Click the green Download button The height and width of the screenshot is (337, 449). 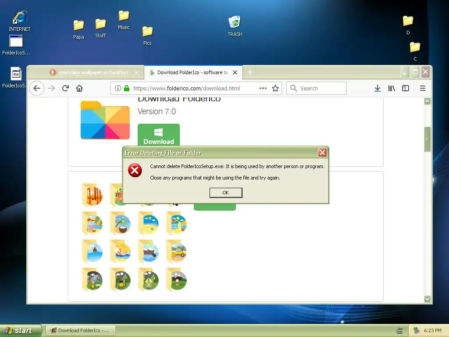(159, 135)
